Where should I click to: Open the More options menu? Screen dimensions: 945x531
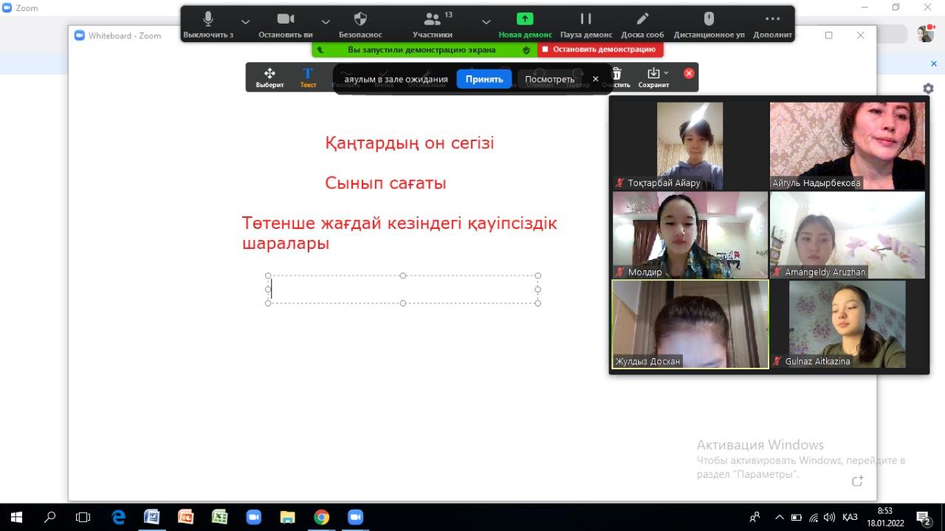772,20
